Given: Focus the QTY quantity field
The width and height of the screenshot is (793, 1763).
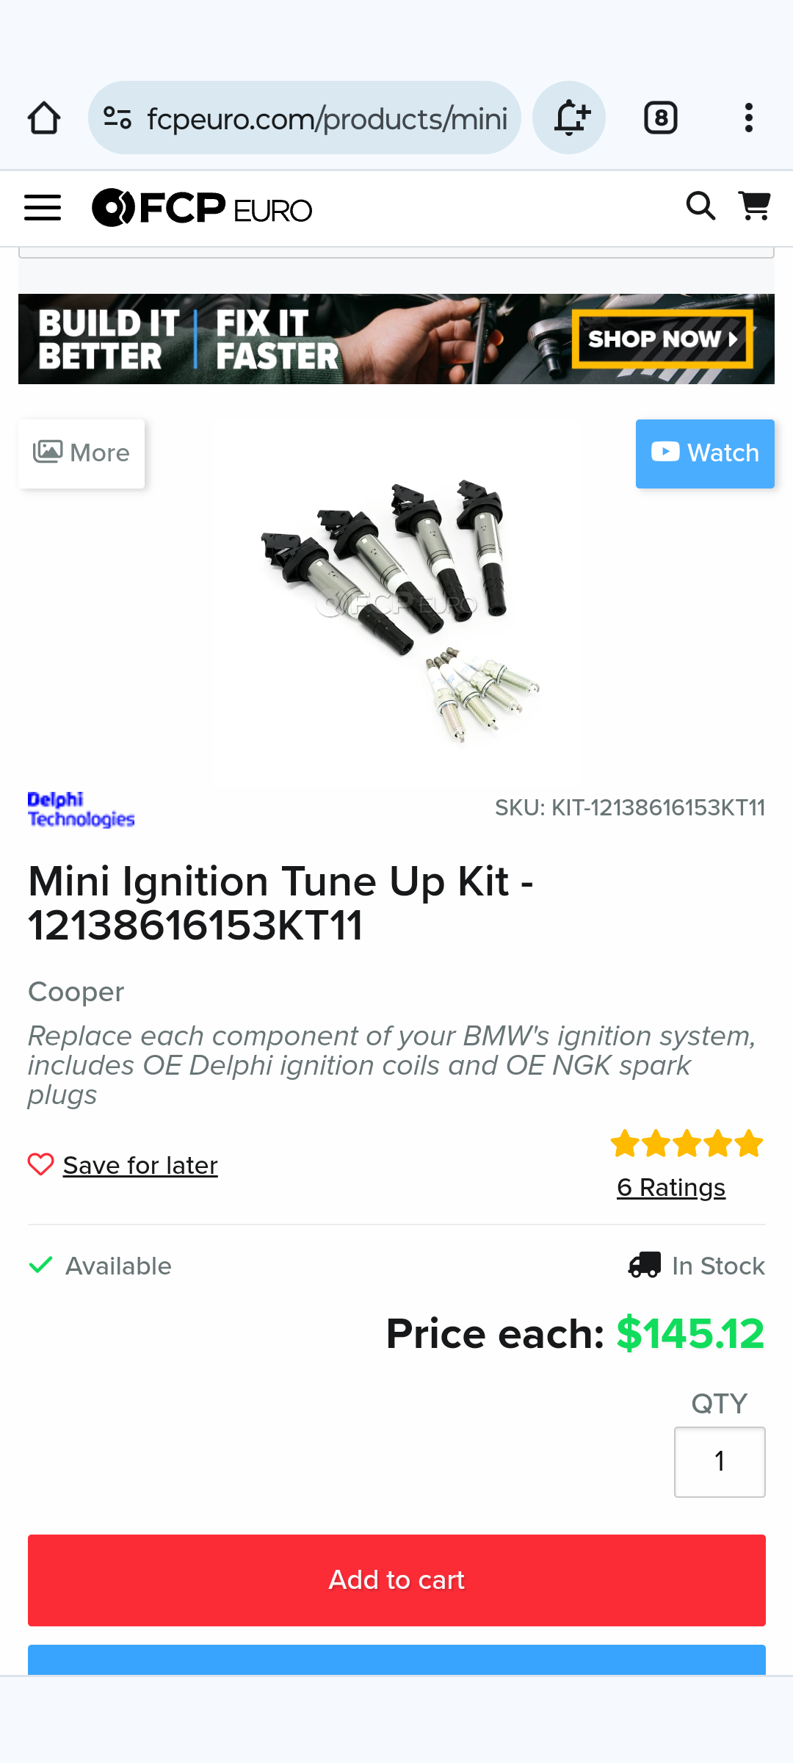Looking at the screenshot, I should [x=720, y=1462].
